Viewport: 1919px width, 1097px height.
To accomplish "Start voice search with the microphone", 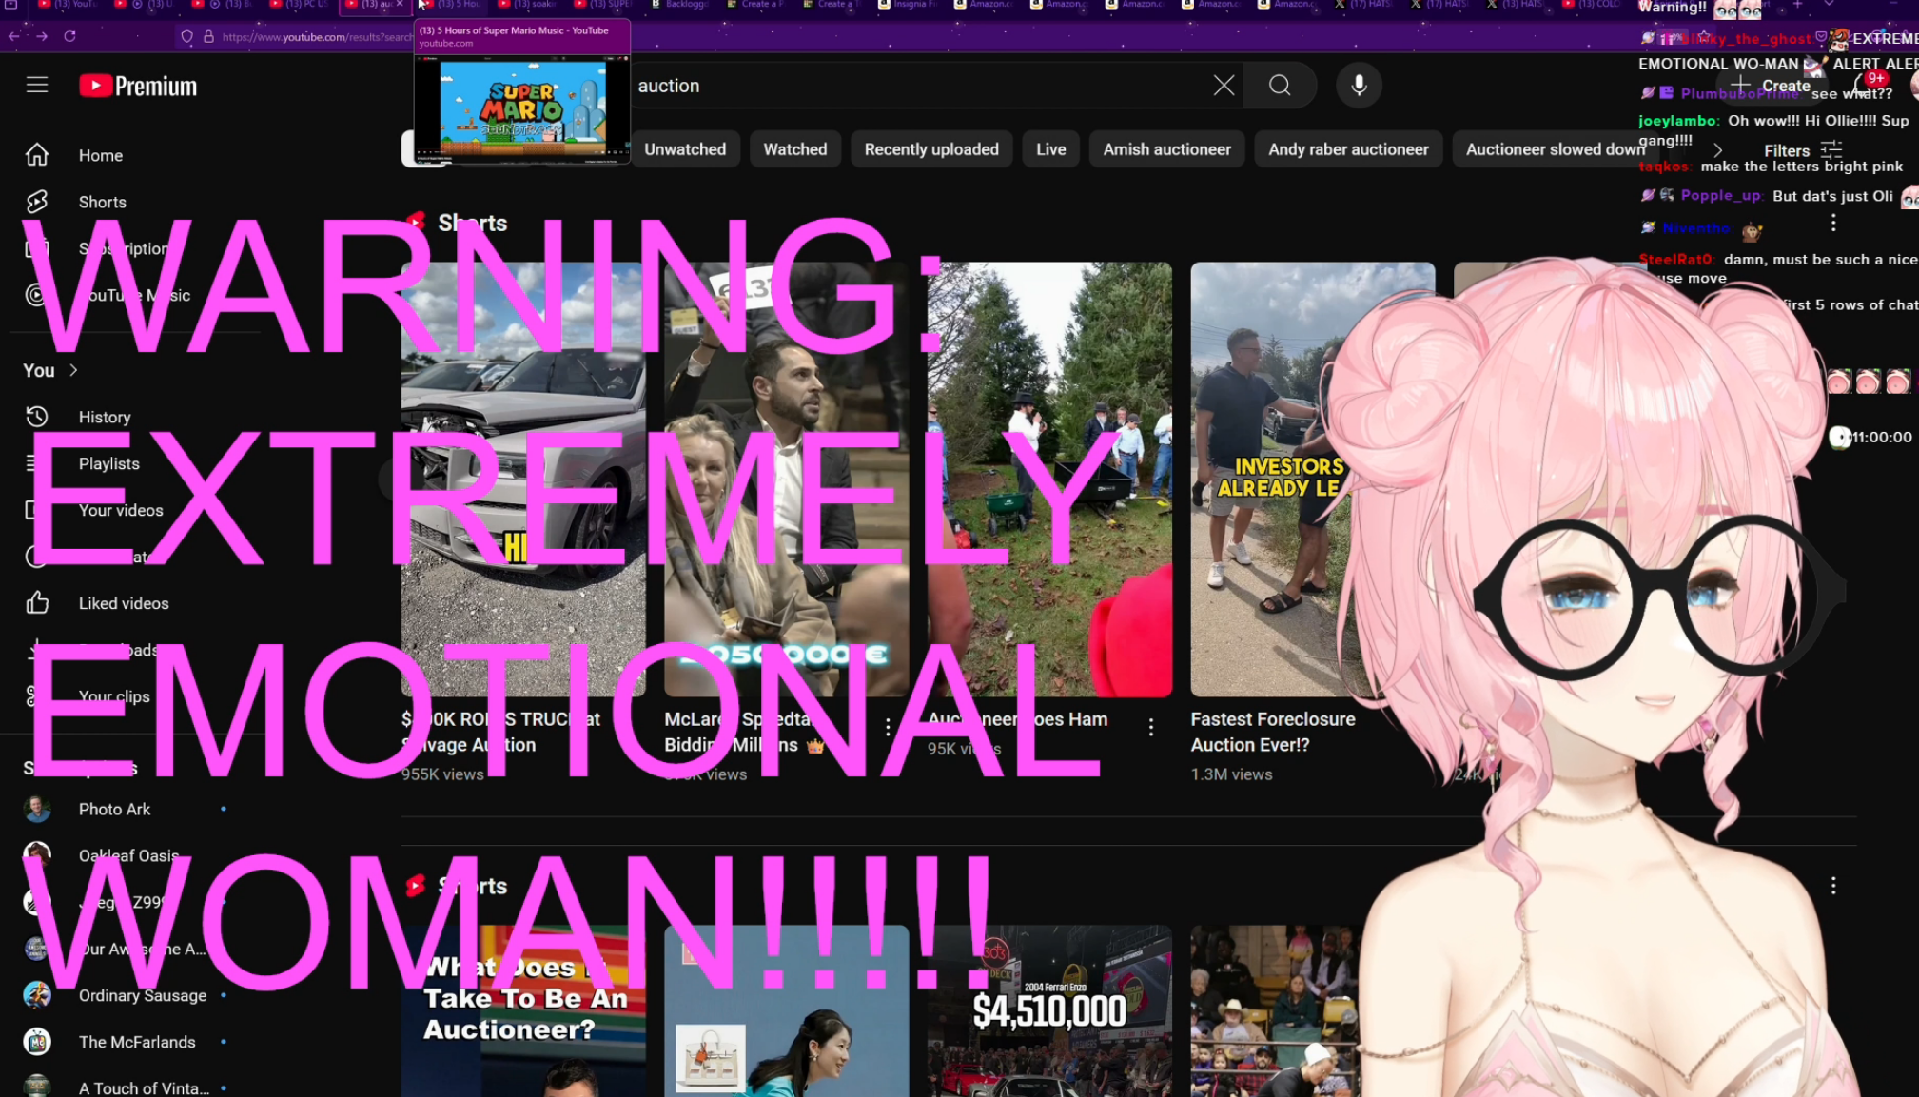I will [x=1359, y=86].
